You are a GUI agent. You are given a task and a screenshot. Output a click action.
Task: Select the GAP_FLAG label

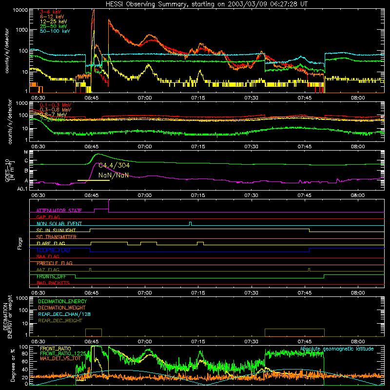(48, 217)
